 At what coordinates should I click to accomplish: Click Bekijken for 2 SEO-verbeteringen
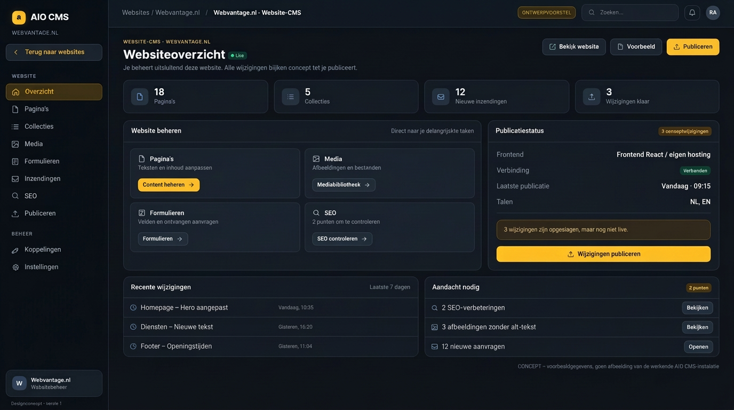(x=697, y=308)
